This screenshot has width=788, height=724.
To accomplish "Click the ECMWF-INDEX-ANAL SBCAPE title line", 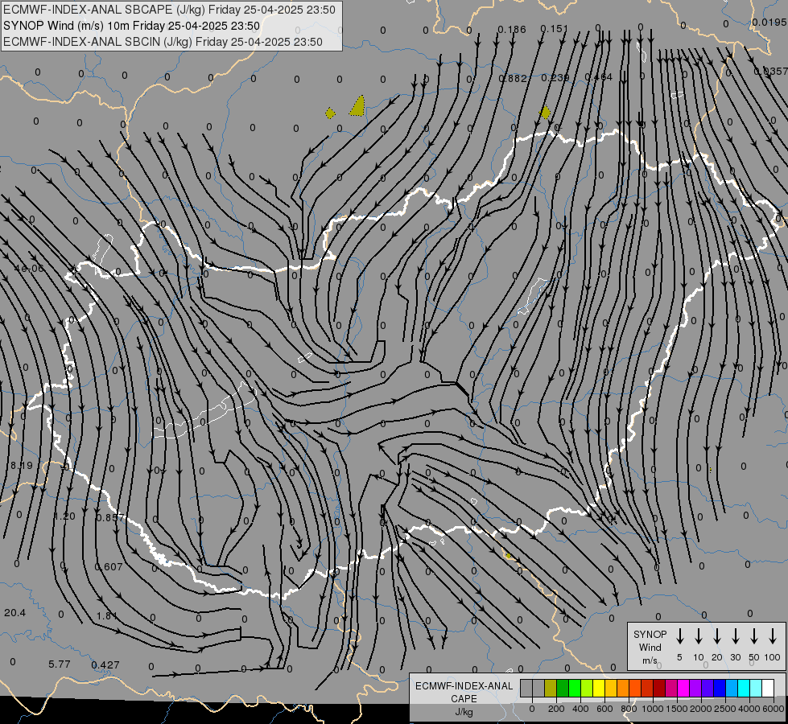I will [169, 10].
